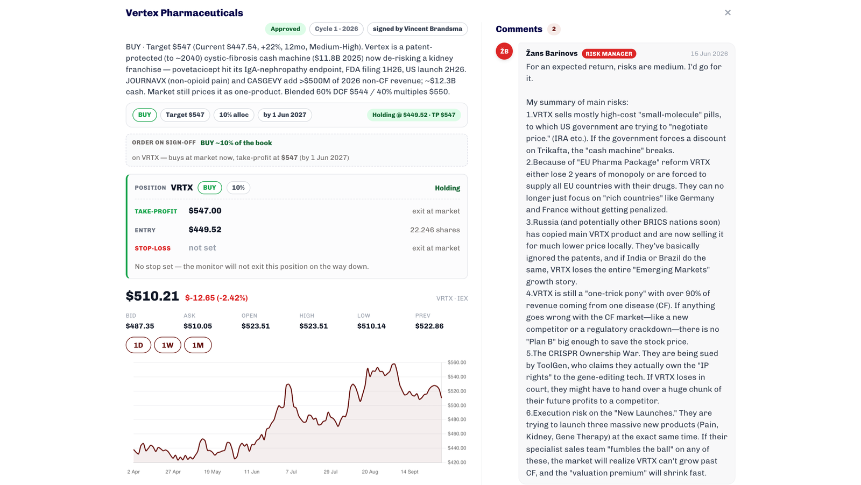861x485 pixels.
Task: Click Holding @ $449.52 · TP $547 badge
Action: [414, 115]
